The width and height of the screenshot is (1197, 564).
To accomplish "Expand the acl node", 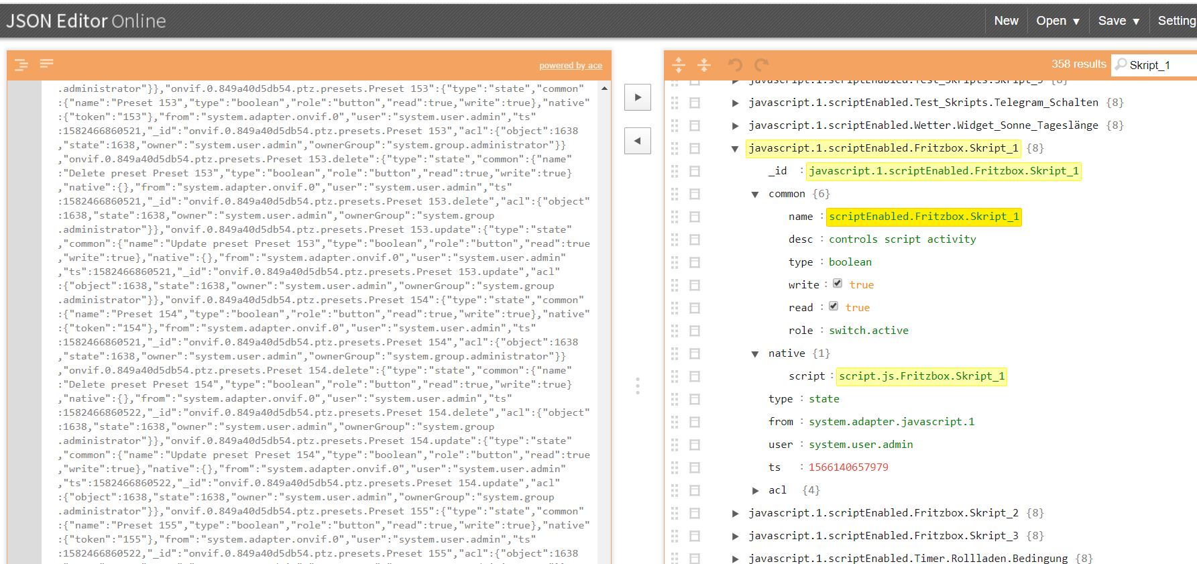I will (755, 491).
